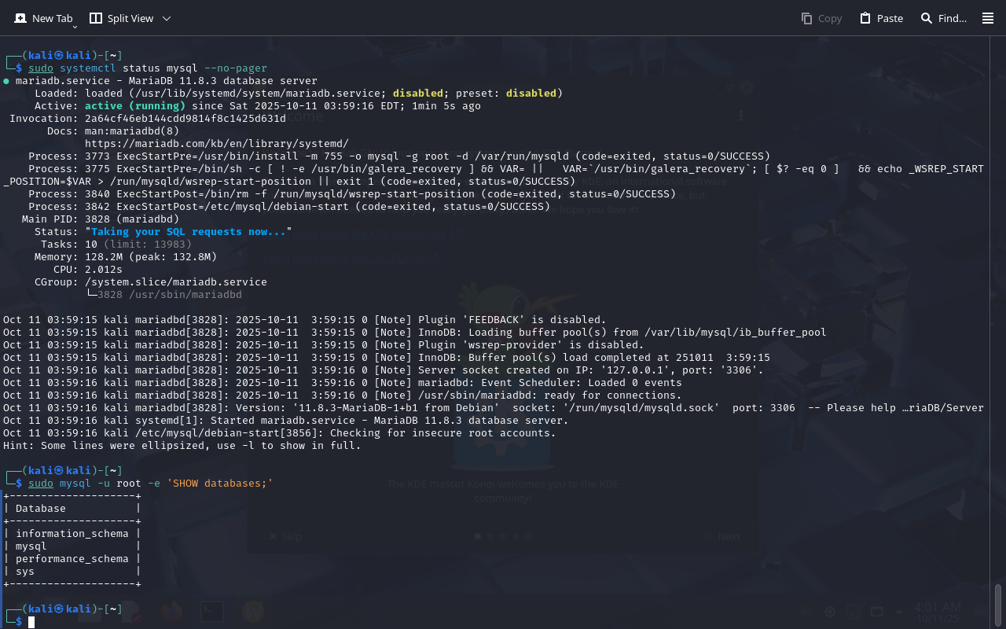1006x629 pixels.
Task: Click the New Tab icon
Action: coord(20,18)
